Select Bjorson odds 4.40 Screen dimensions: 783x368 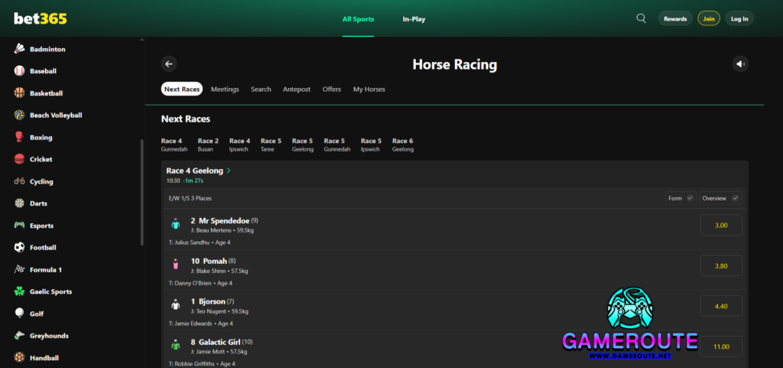click(721, 306)
